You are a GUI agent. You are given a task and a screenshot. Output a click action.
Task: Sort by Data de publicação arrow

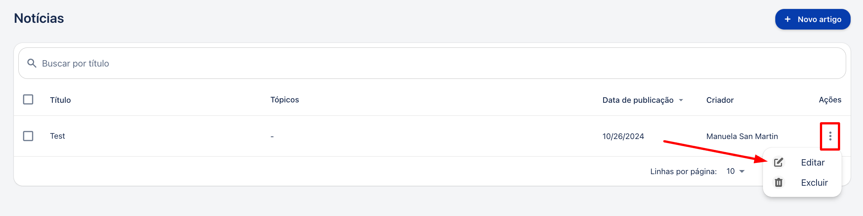(681, 100)
